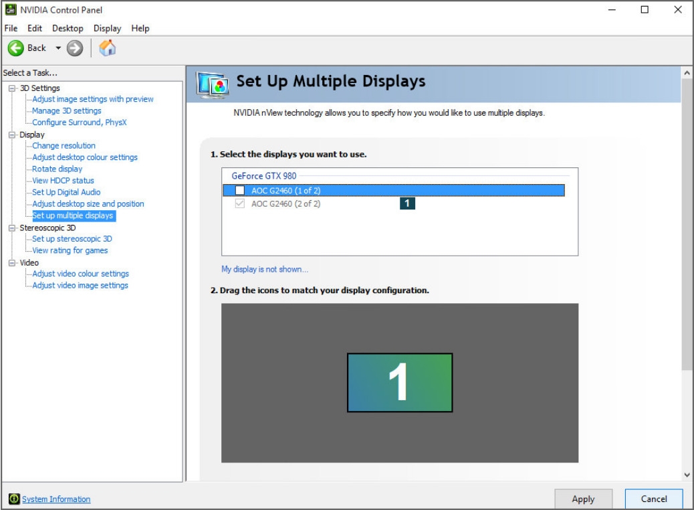Open the Edit menu

35,28
